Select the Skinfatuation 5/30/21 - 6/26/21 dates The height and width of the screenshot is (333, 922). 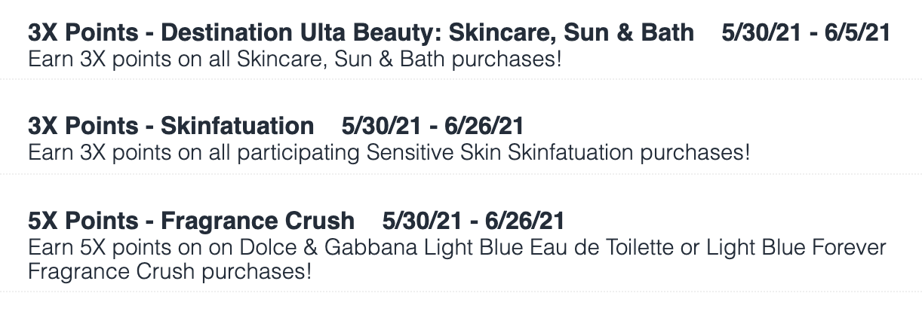[432, 126]
